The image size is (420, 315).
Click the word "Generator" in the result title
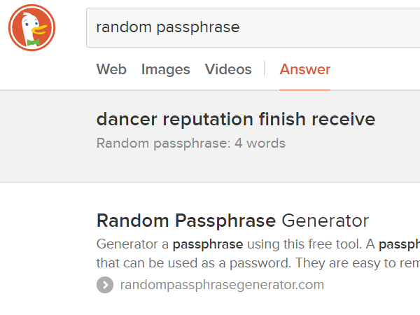(325, 221)
